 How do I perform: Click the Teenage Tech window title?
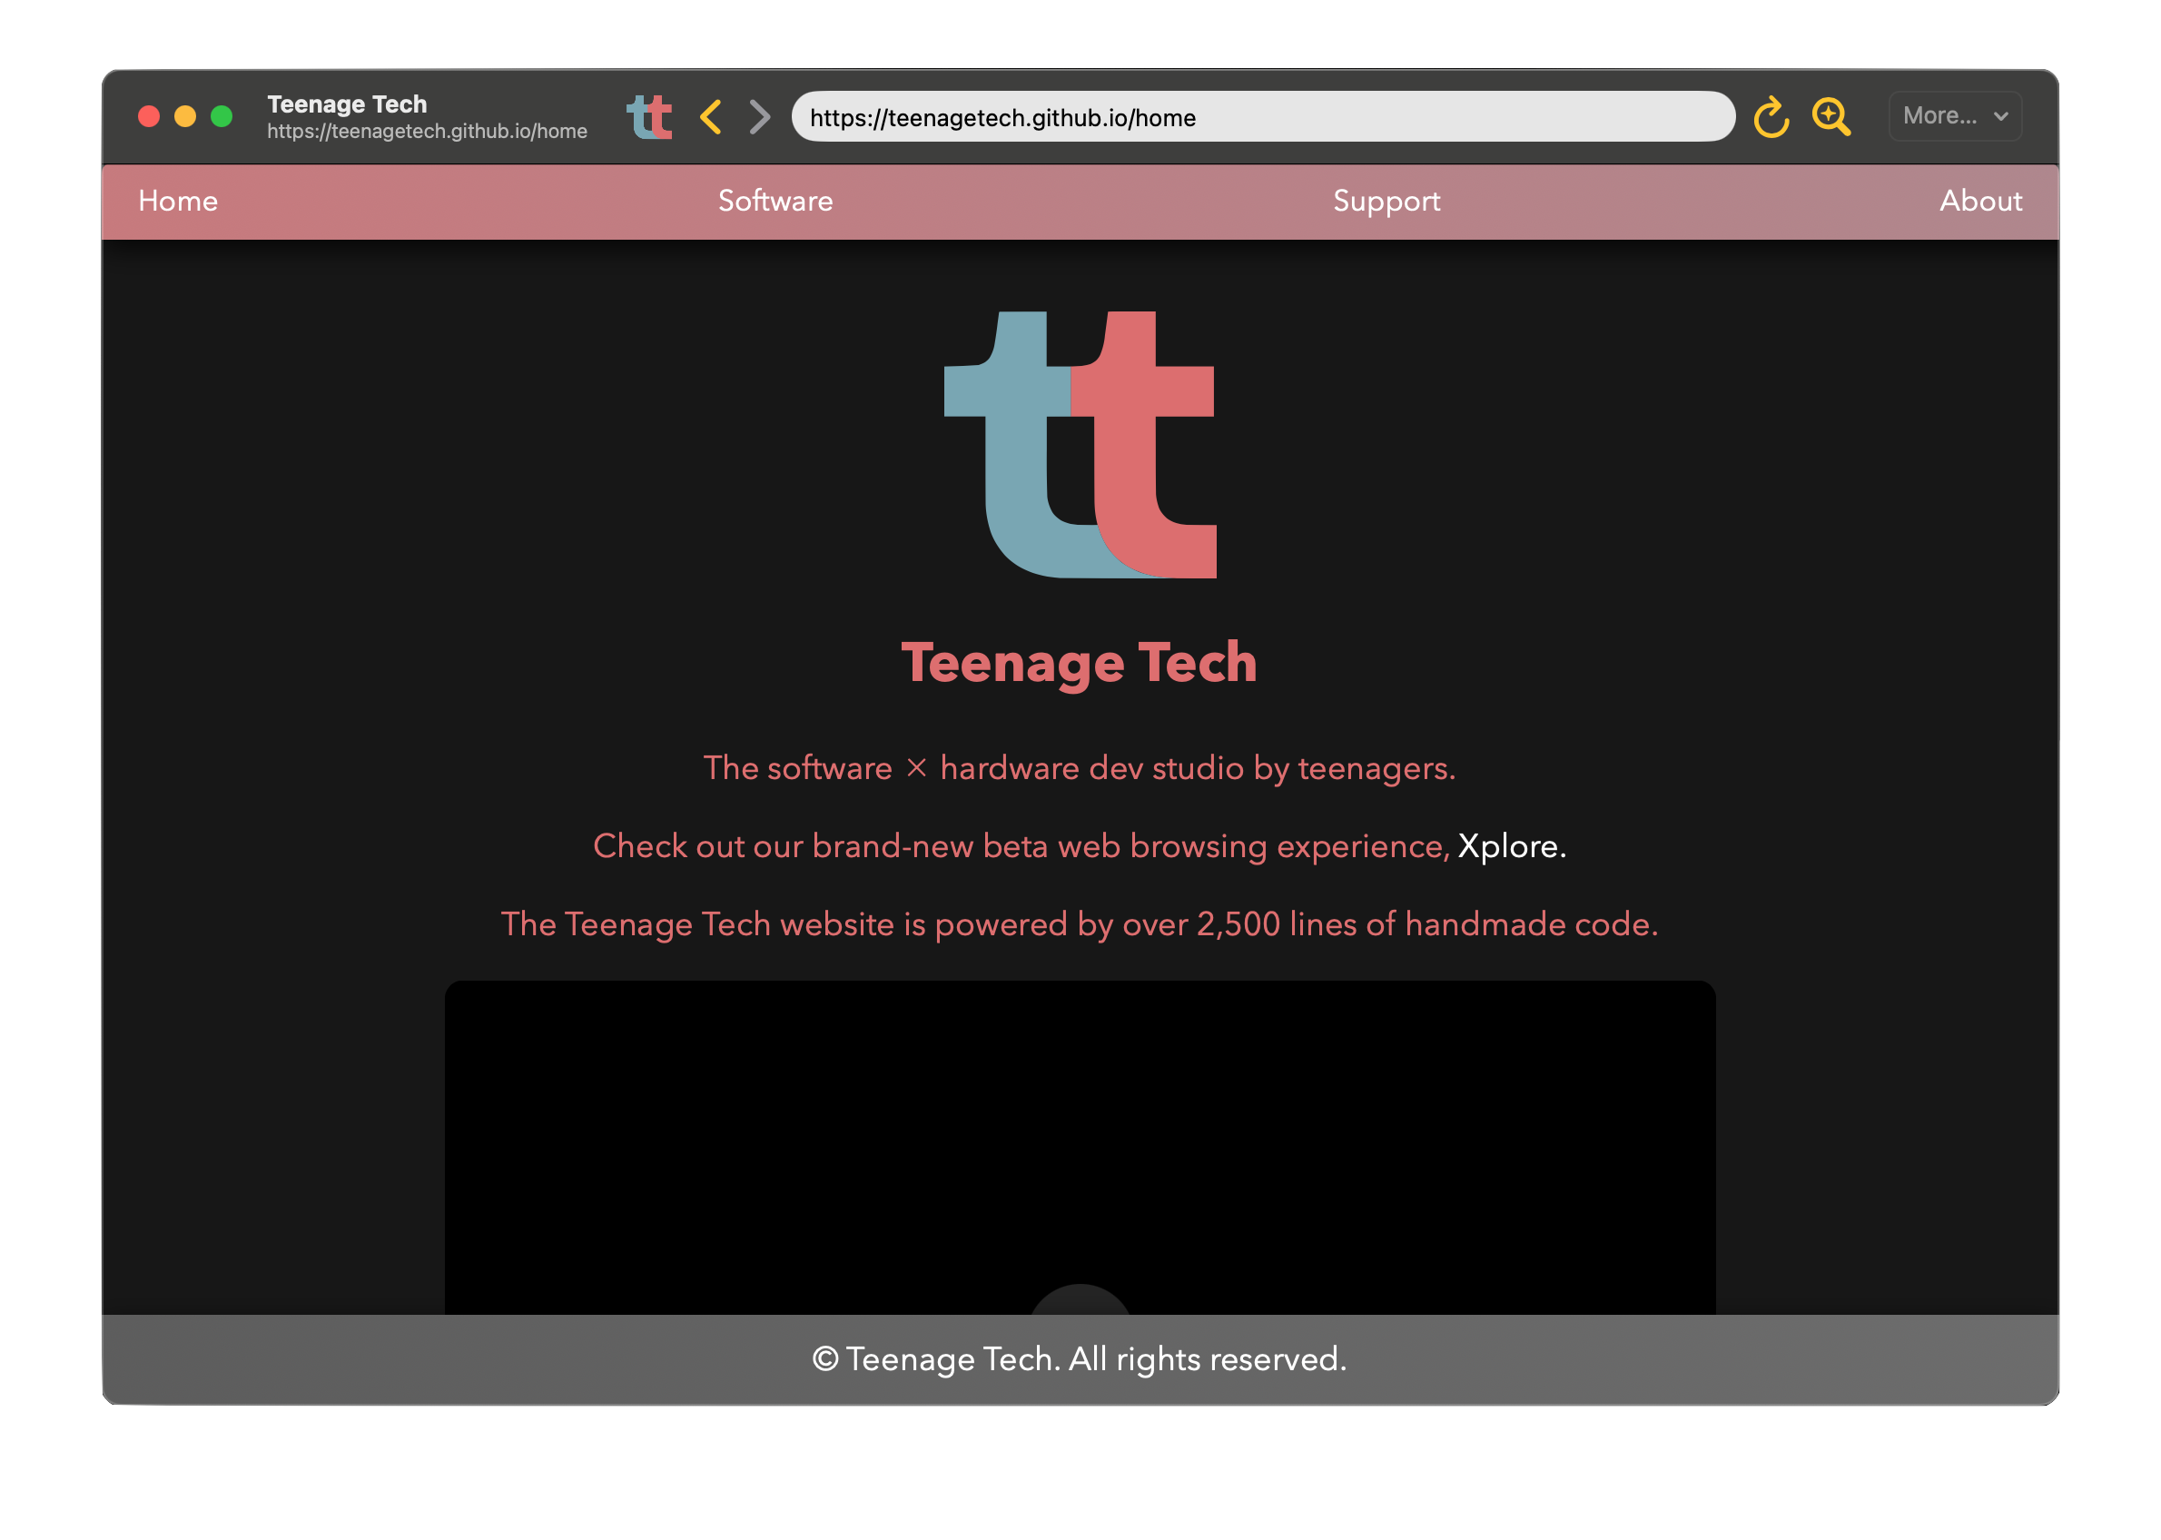click(x=347, y=104)
